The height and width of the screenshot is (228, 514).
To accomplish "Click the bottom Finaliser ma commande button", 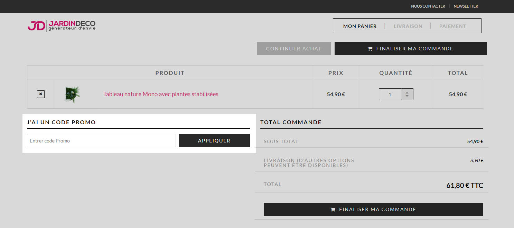I will (373, 209).
